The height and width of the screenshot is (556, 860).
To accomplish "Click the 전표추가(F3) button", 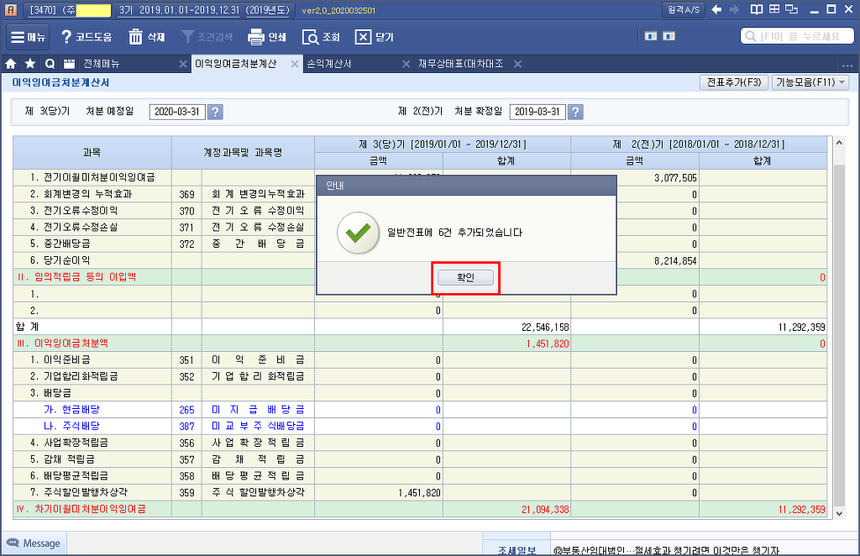I will (734, 82).
